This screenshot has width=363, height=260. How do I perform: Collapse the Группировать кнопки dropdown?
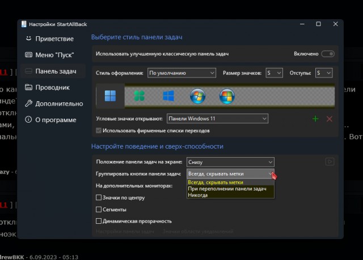tap(230, 174)
